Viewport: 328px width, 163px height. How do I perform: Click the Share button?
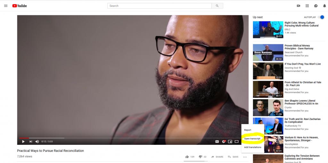click(217, 157)
